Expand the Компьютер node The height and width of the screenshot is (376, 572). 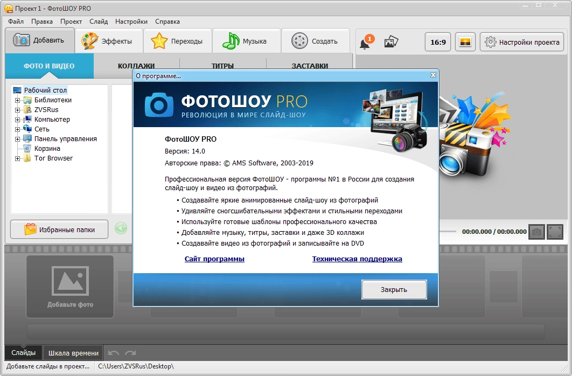pos(17,120)
